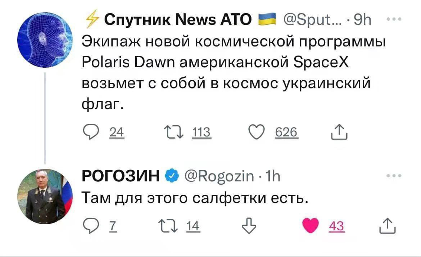
Task: Unlike the РОГОЗИН reply with pink heart
Action: pos(309,226)
